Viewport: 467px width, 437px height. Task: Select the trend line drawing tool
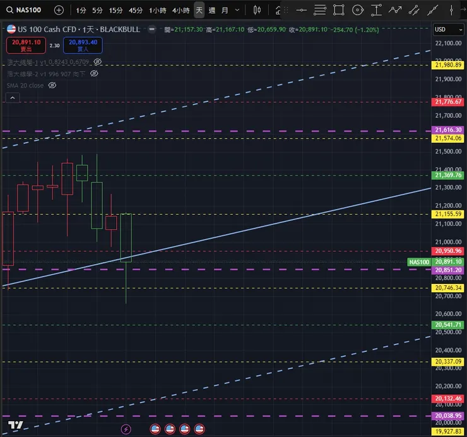(x=433, y=10)
